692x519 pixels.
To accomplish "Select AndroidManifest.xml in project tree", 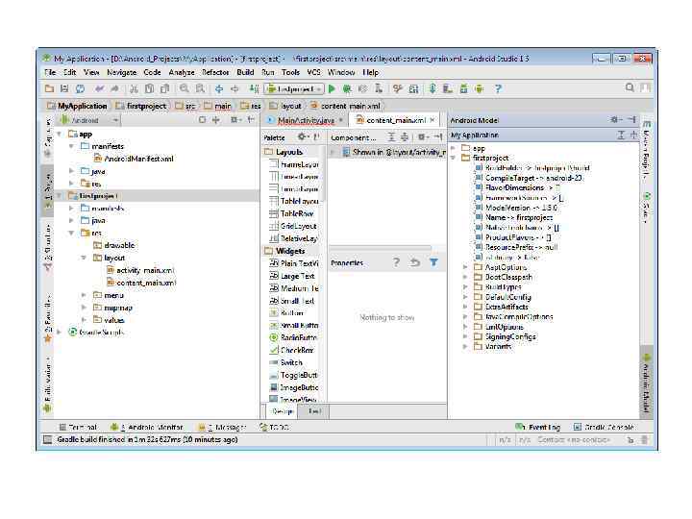I will tap(134, 159).
